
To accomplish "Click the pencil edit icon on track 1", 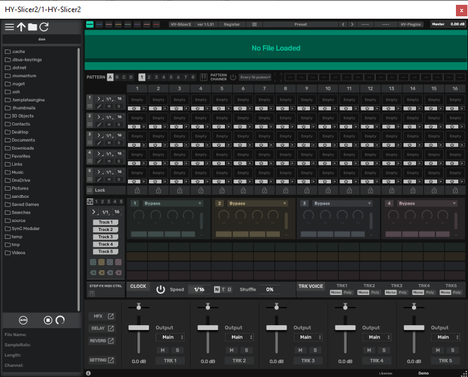I will 100,107.
